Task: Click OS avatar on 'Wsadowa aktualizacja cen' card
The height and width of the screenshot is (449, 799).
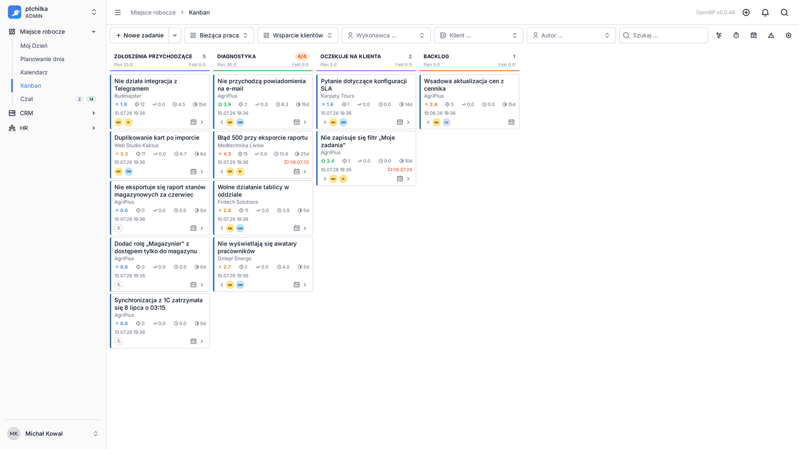Action: (446, 122)
